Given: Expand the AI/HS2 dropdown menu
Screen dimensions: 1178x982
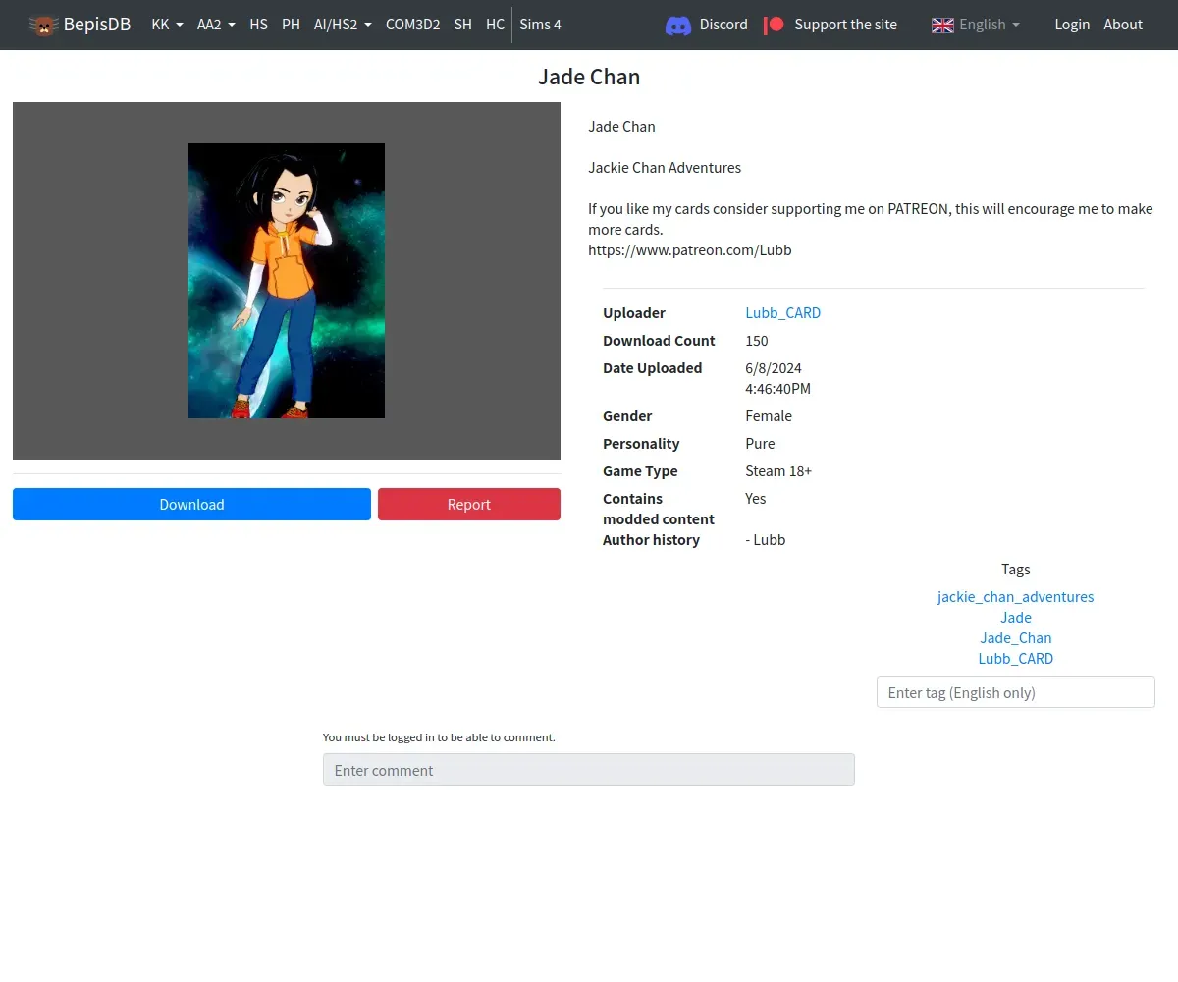Looking at the screenshot, I should pyautogui.click(x=343, y=25).
